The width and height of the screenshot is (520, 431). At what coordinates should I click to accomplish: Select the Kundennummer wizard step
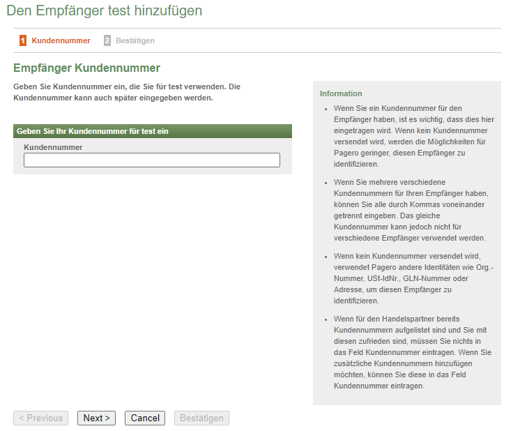click(x=61, y=40)
